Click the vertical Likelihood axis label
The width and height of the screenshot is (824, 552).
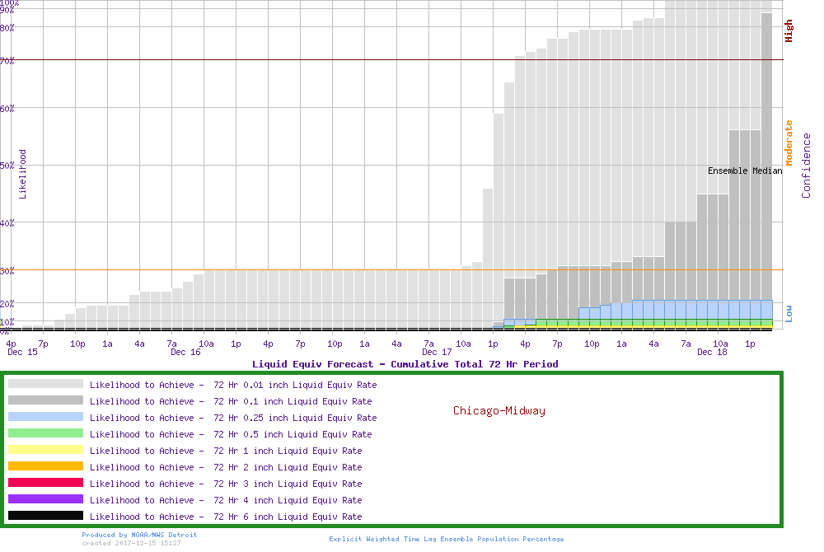coord(22,174)
